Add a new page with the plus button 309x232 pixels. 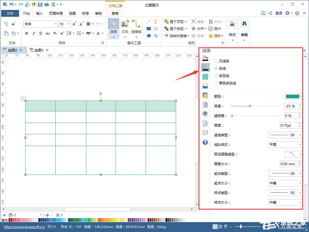pos(47,215)
